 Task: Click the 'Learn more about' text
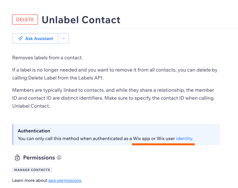click(30, 180)
